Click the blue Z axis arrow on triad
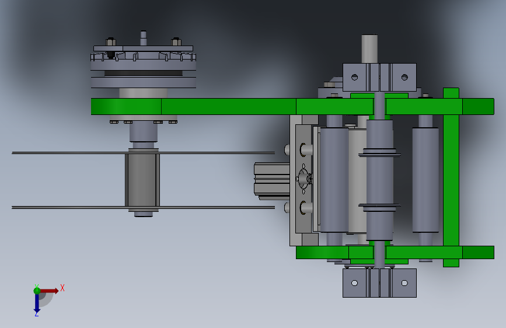Viewport: 506px width, 328px height. [x=37, y=303]
